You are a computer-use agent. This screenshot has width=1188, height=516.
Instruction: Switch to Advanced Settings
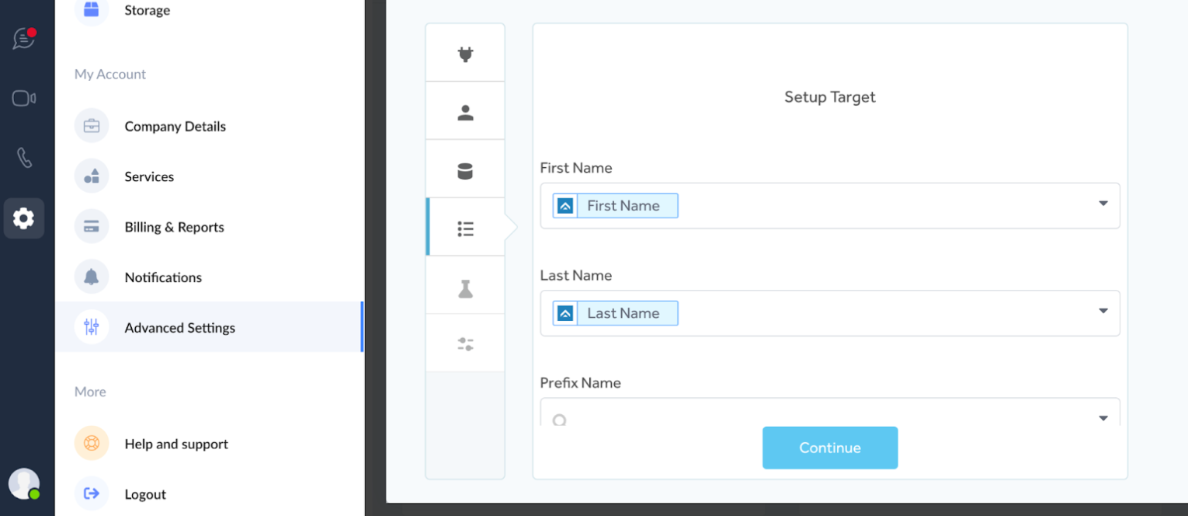click(179, 327)
